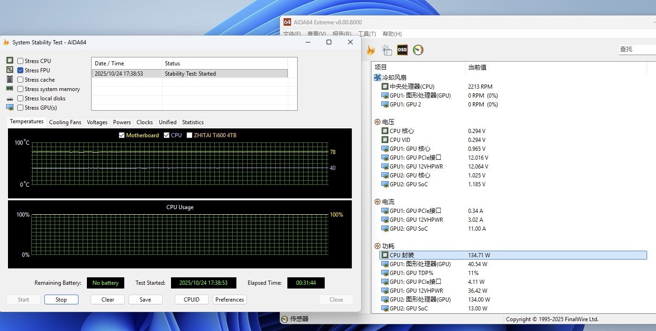Click the Preferences button
This screenshot has height=331, width=656.
pos(229,300)
